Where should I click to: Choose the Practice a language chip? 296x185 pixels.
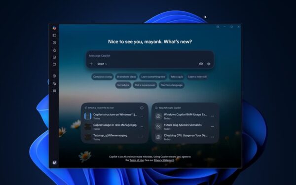pos(172,85)
